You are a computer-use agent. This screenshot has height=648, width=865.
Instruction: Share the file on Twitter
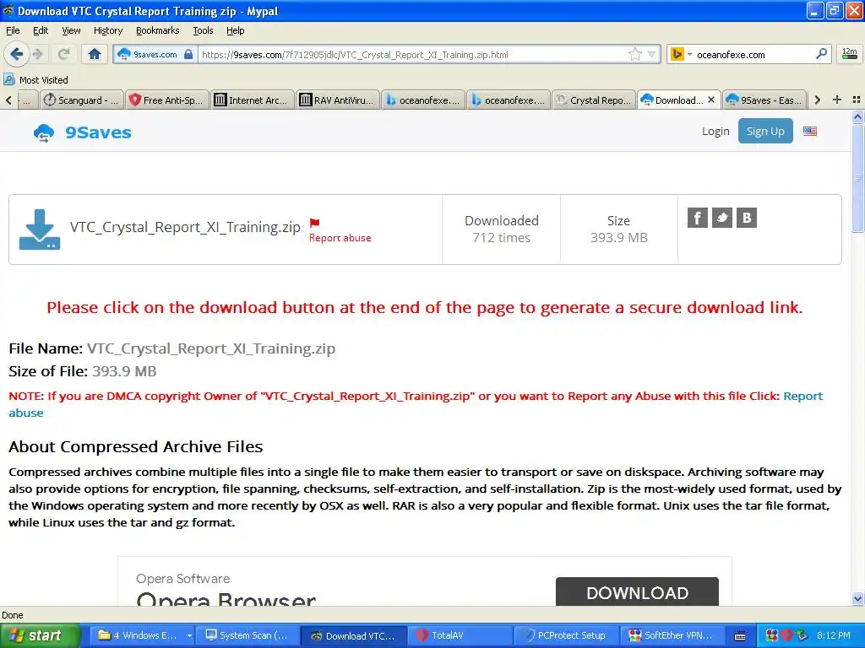(722, 218)
